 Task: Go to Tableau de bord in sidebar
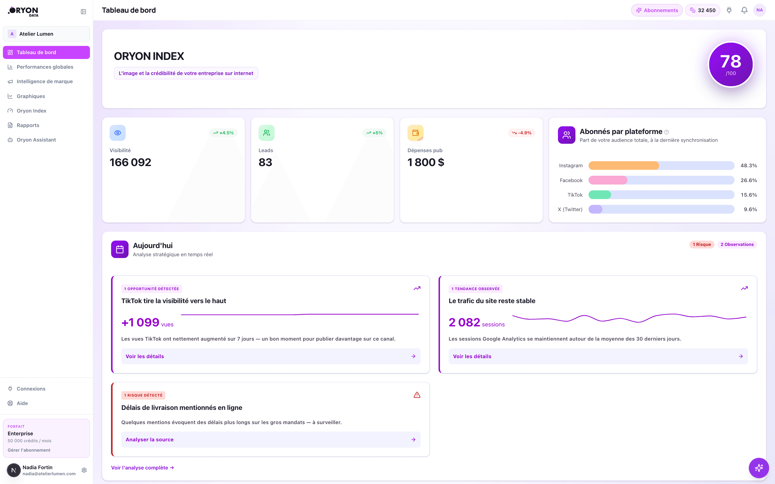coord(46,53)
